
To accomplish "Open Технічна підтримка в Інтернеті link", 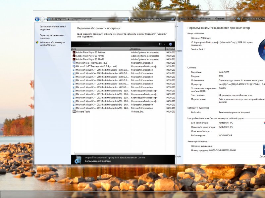I will [234, 112].
